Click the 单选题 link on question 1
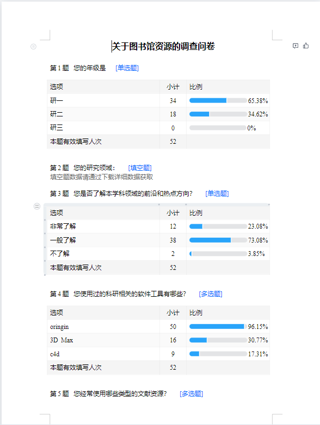 [x=127, y=68]
